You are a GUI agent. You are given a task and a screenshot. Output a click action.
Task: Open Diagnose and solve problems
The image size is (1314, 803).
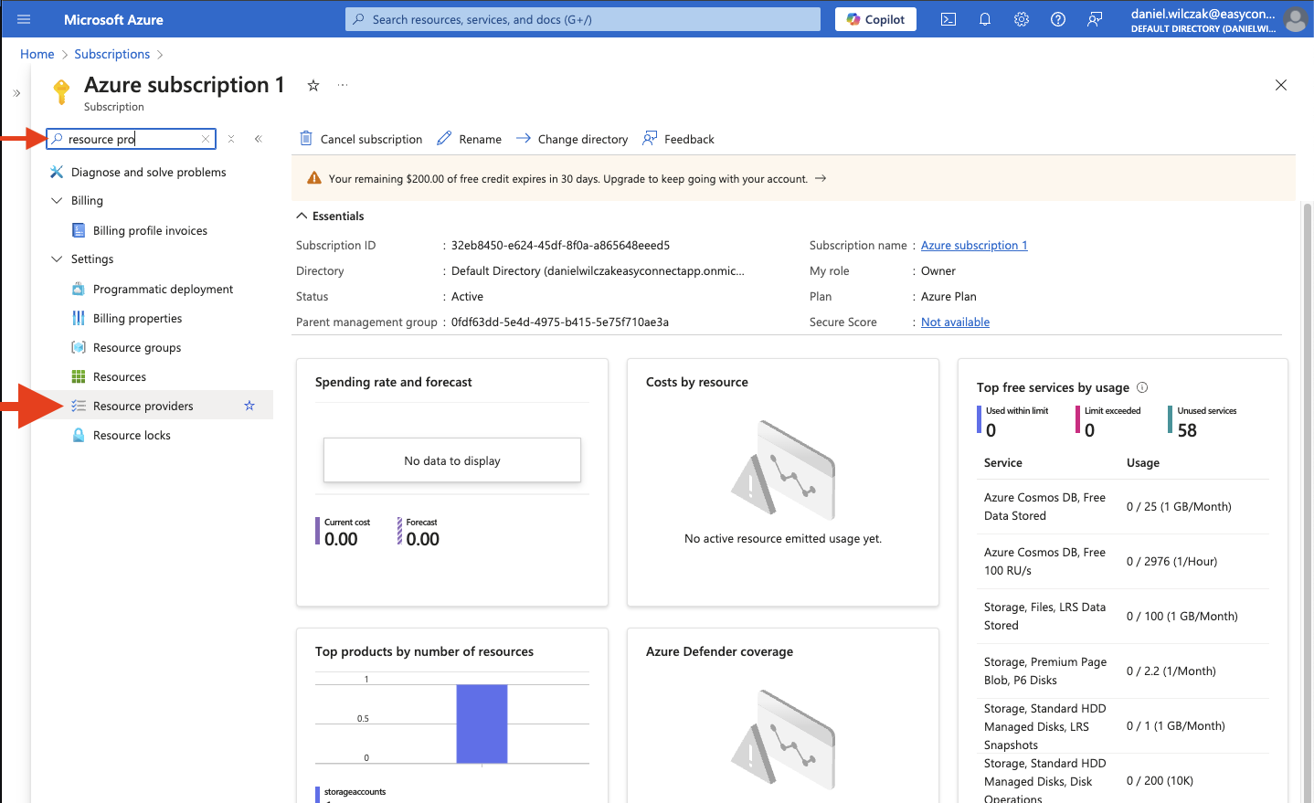coord(148,172)
